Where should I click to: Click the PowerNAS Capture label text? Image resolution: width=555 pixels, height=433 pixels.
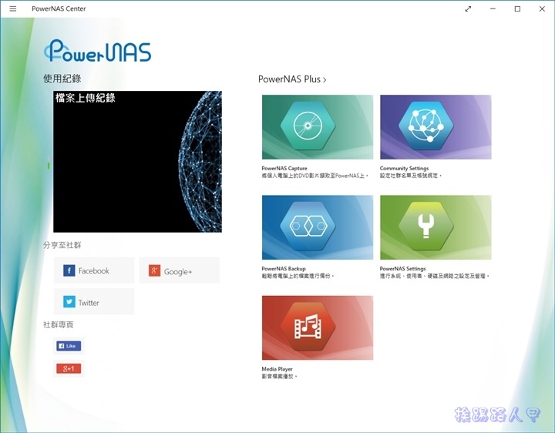point(284,169)
